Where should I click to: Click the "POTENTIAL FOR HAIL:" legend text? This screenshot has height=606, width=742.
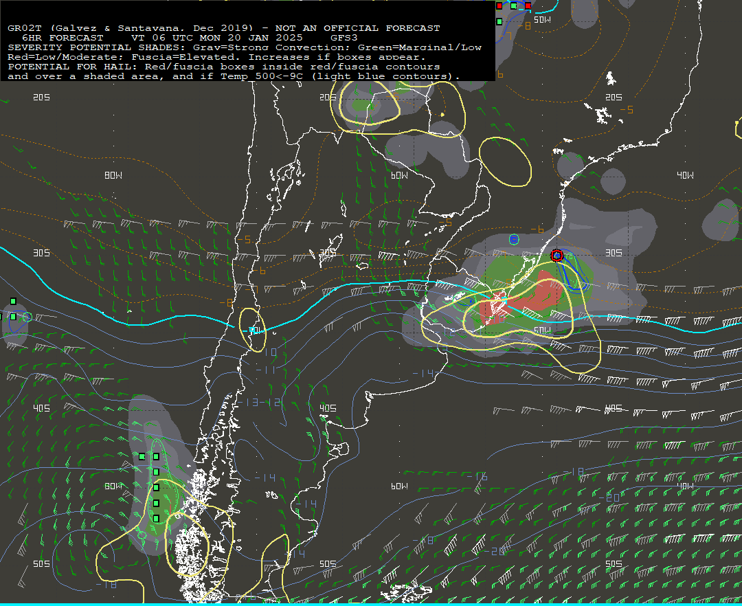74,67
